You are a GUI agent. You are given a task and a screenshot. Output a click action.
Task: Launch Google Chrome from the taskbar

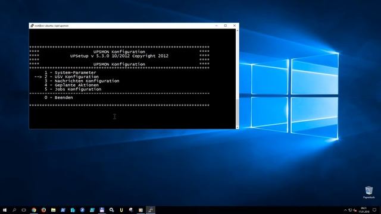click(x=34, y=210)
